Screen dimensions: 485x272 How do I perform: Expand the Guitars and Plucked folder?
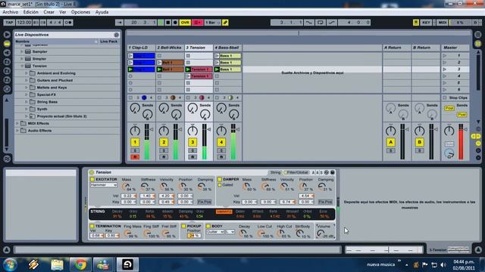point(27,80)
